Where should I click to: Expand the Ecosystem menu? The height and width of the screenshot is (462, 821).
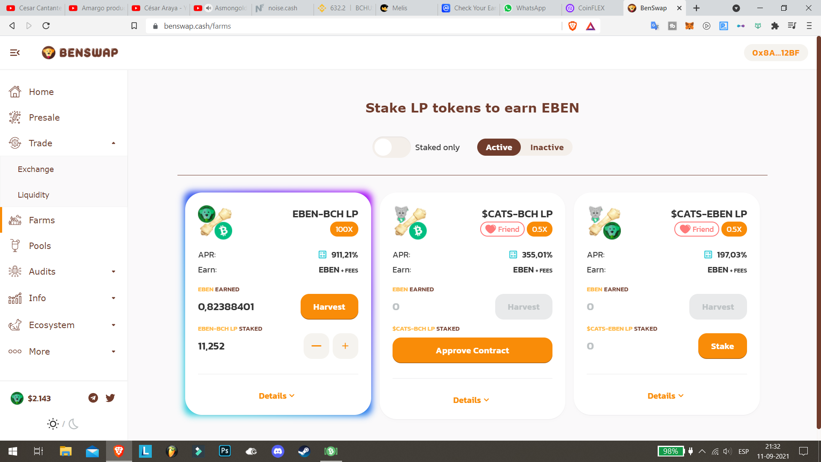click(63, 325)
